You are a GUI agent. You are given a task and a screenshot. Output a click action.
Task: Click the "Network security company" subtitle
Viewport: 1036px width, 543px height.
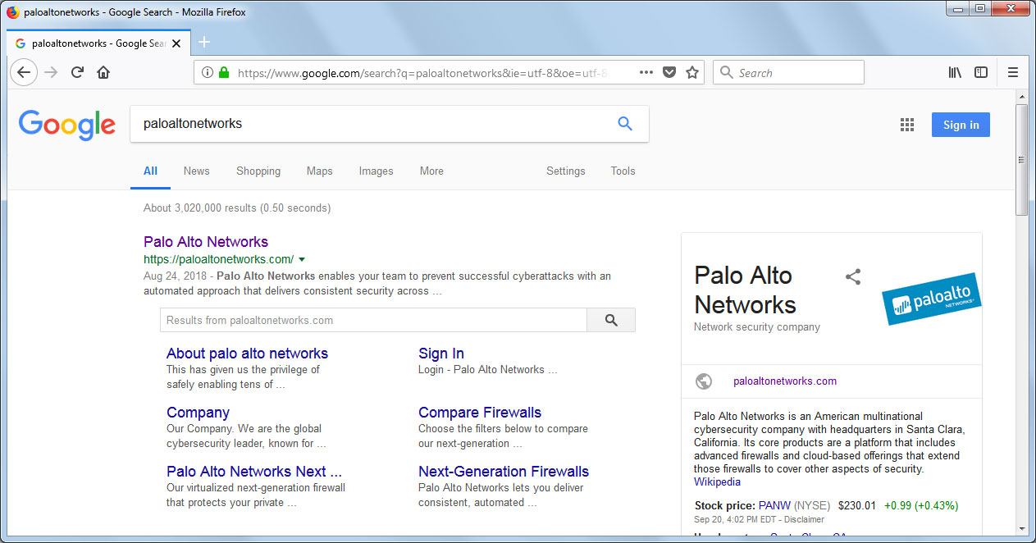pyautogui.click(x=757, y=326)
